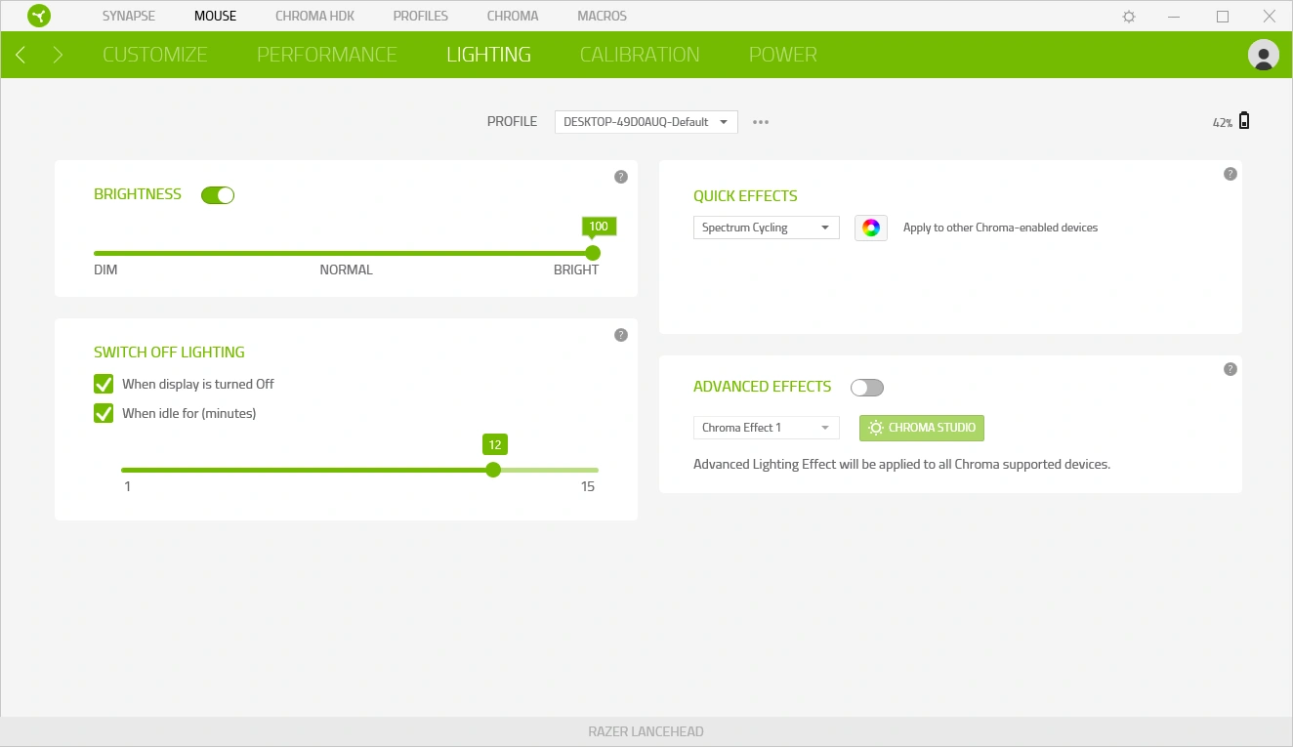
Task: Enable the Advanced Effects switch
Action: pos(867,388)
